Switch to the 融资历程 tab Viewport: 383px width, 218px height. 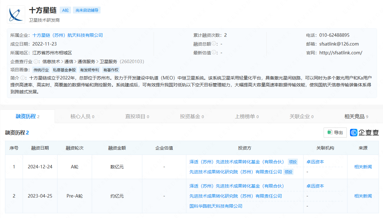(x=28, y=117)
